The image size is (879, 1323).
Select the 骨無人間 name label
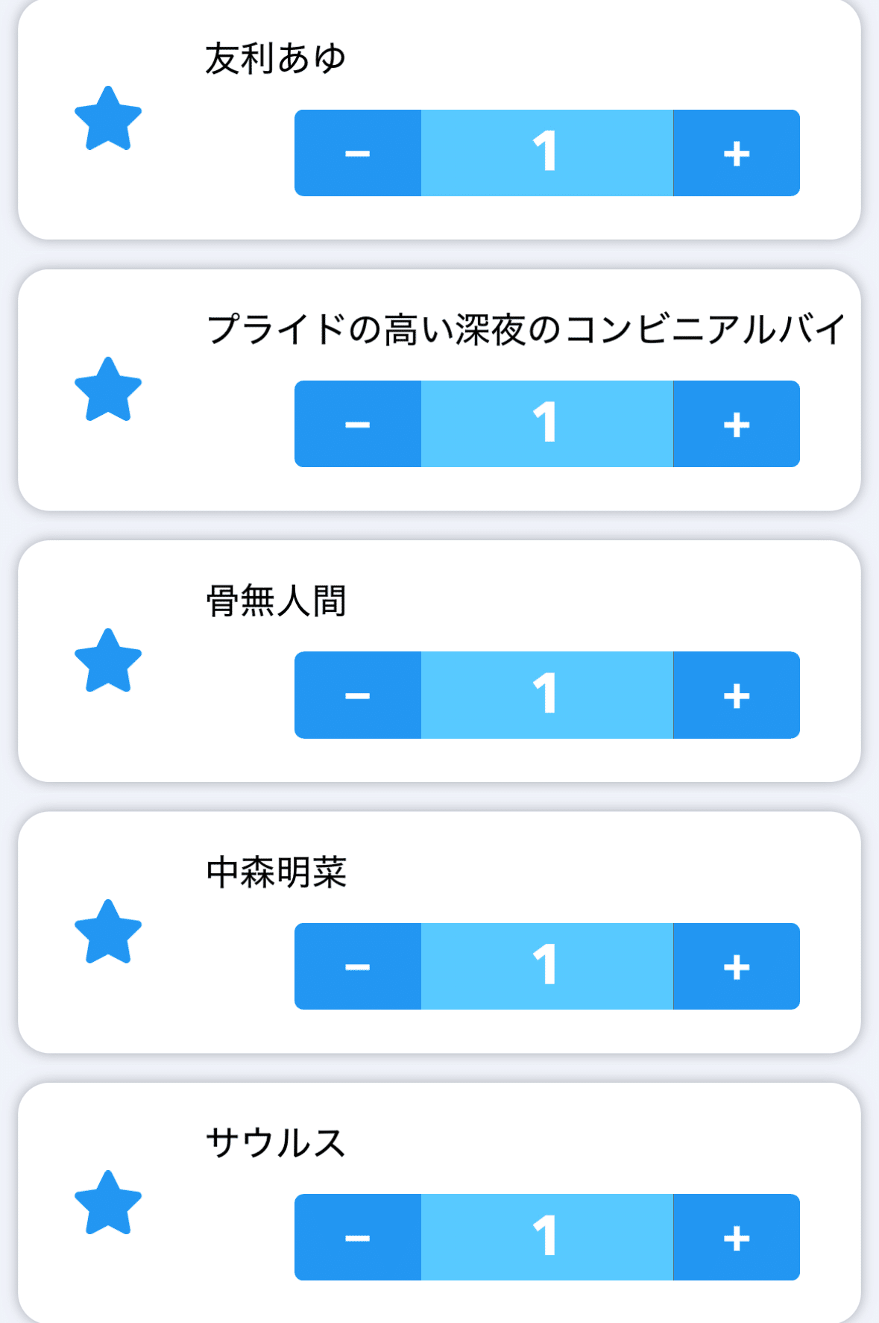pyautogui.click(x=276, y=601)
